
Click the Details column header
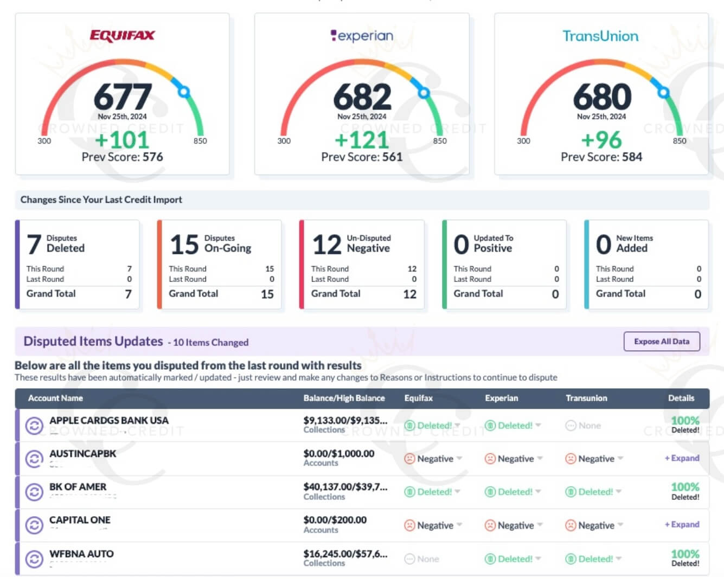[x=681, y=398]
